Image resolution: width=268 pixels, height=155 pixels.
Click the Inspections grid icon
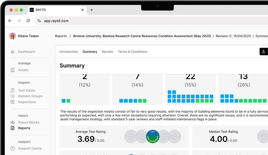coord(13,102)
